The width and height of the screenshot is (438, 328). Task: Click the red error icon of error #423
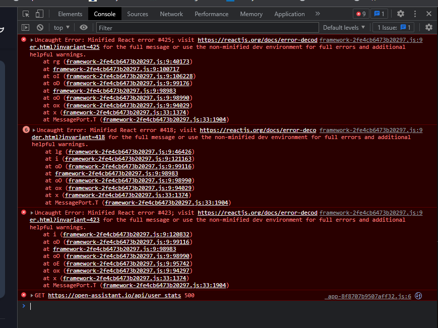pos(24,212)
